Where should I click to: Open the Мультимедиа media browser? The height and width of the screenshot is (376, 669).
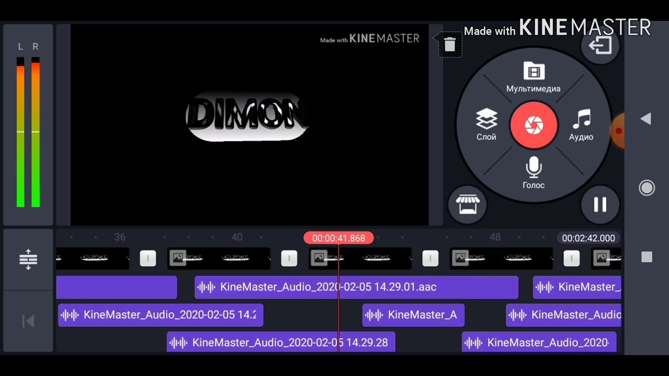pyautogui.click(x=534, y=78)
